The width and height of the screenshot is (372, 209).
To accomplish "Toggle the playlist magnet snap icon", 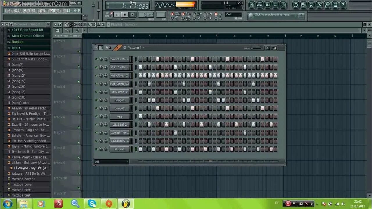I will point(60,25).
